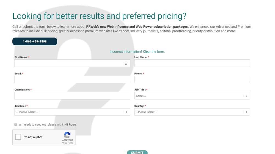Focus the First Name input field
Viewport: 275px width, 154px height.
click(72, 63)
